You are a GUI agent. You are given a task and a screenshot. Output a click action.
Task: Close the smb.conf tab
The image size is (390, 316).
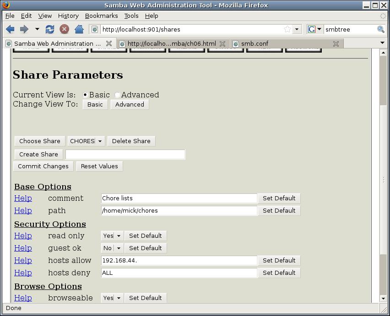[336, 44]
